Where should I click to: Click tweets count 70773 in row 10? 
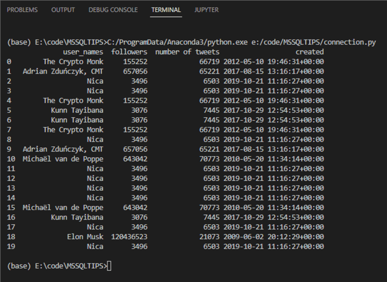pos(209,159)
